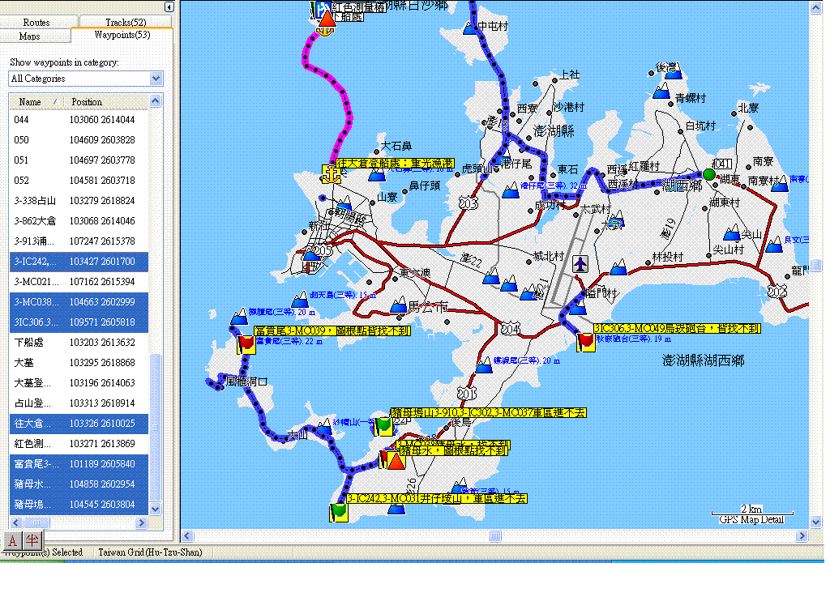This screenshot has height=601, width=830.
Task: Select waypoint row 3-MC021
Action: tap(79, 281)
